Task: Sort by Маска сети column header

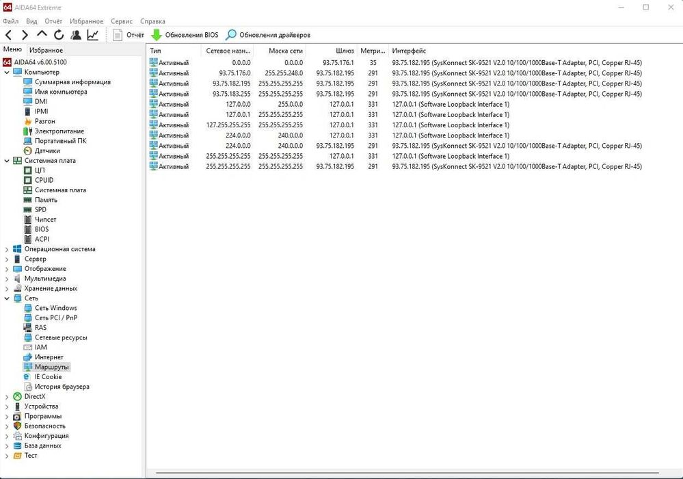Action: tap(280, 51)
